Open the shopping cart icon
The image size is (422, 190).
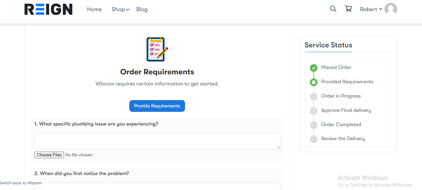348,9
